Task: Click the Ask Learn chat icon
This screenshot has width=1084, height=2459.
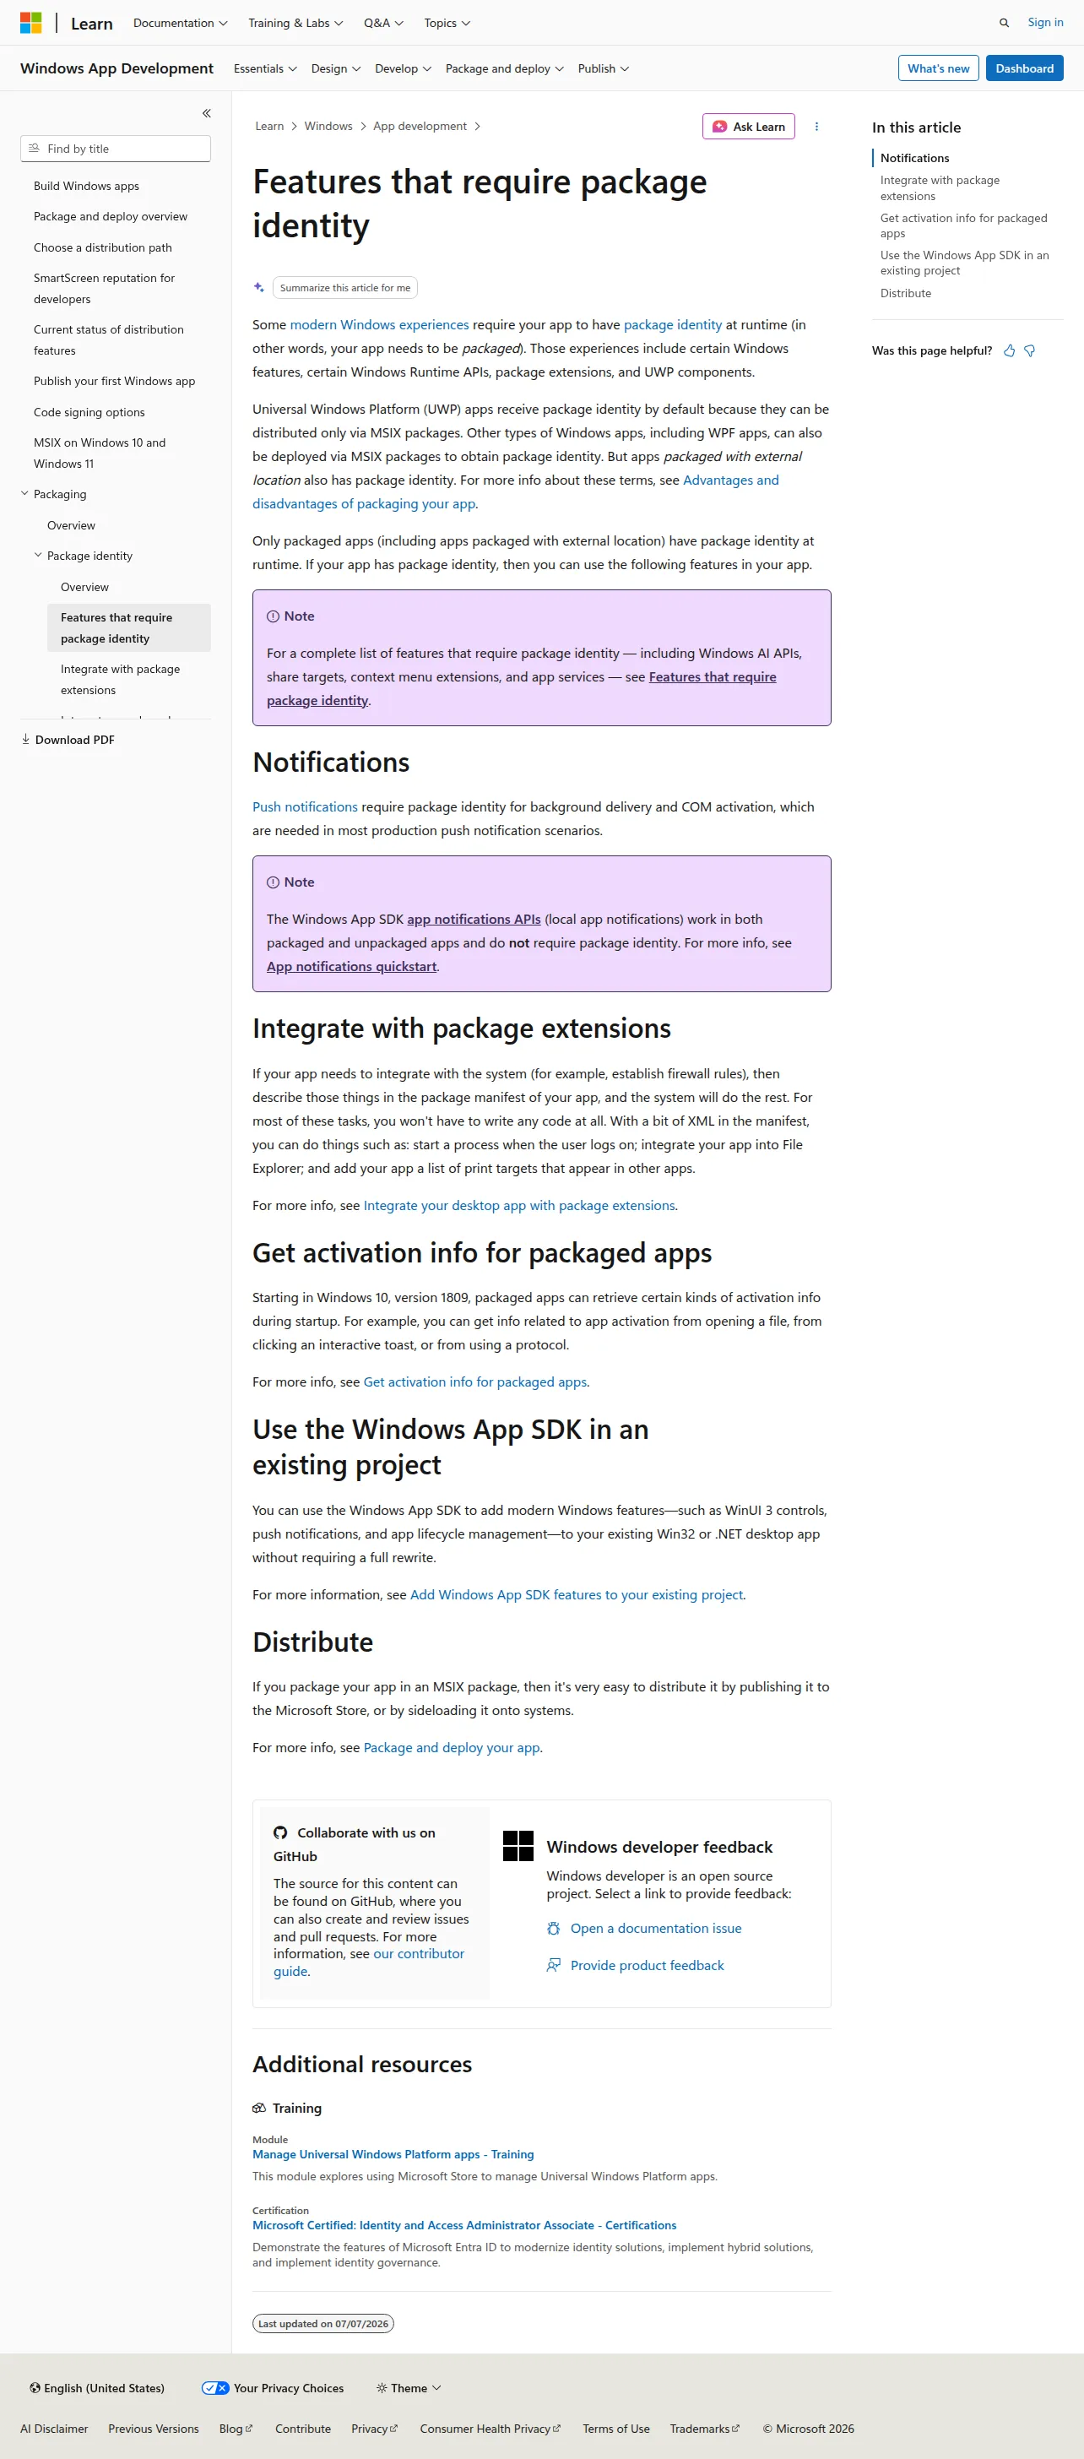Action: [x=719, y=127]
